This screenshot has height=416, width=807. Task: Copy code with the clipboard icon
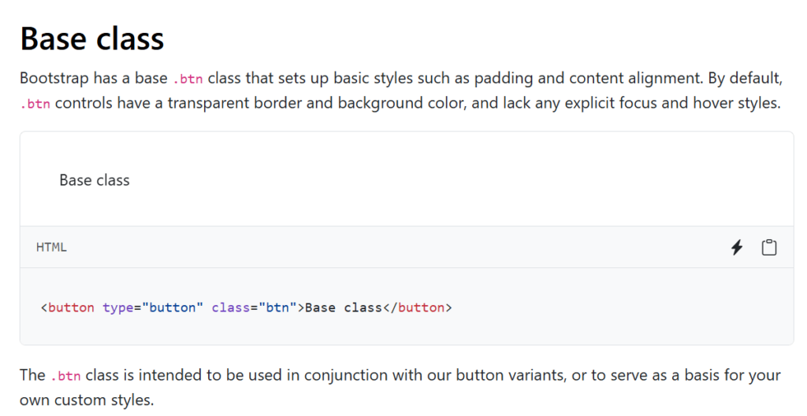[768, 248]
